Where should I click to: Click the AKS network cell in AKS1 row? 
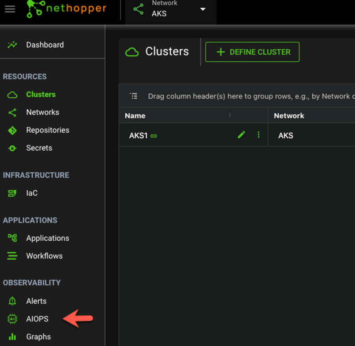[286, 135]
